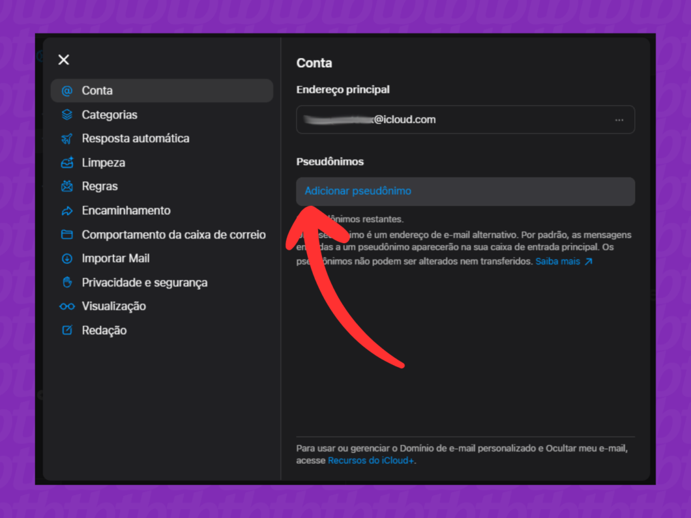Image resolution: width=691 pixels, height=518 pixels.
Task: Open Importar Mail option
Action: pyautogui.click(x=115, y=259)
